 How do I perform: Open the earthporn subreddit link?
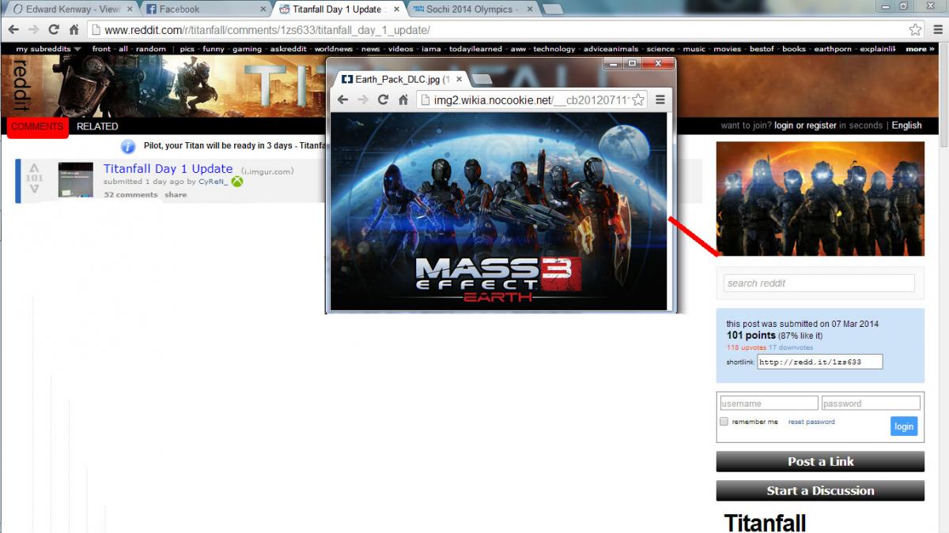(x=833, y=49)
